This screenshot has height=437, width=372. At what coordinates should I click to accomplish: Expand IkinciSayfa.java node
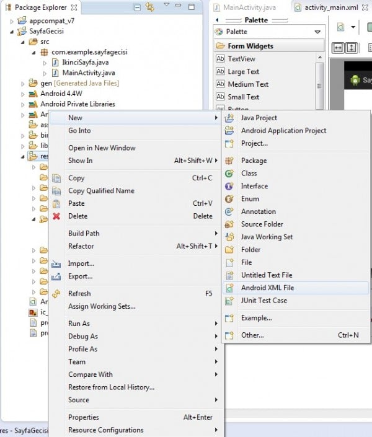(45, 63)
